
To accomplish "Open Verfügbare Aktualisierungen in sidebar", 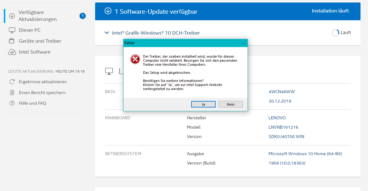I will point(38,16).
